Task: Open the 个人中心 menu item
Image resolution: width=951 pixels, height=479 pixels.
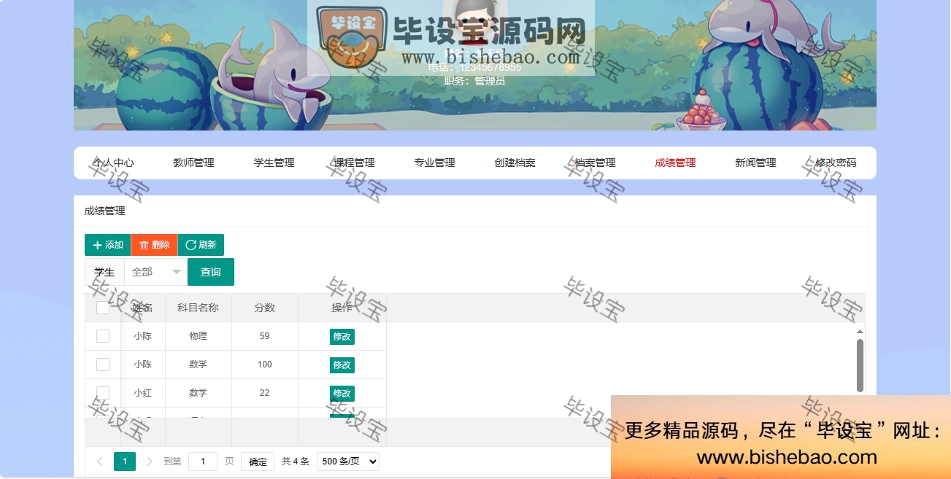Action: point(113,163)
